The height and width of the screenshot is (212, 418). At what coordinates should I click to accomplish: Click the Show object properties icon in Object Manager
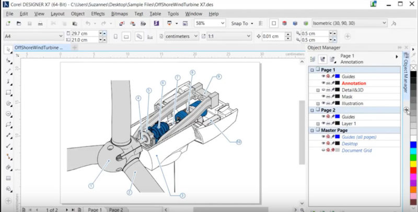312,59
